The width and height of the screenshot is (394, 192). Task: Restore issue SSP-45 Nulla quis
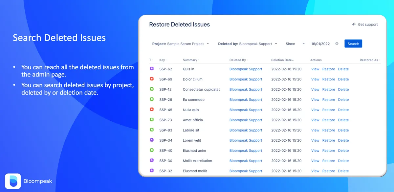(329, 110)
